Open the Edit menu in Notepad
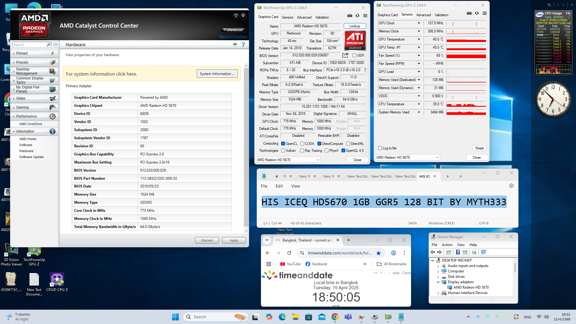Viewport: 576px width, 324px height. pos(279,186)
